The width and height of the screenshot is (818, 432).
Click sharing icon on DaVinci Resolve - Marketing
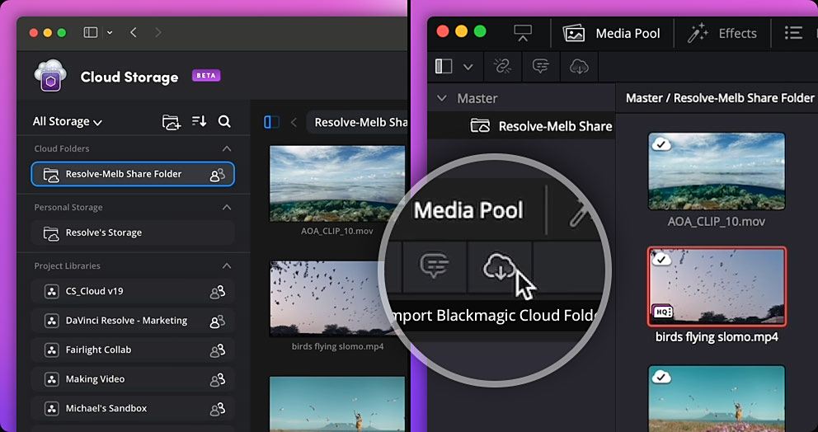click(217, 321)
